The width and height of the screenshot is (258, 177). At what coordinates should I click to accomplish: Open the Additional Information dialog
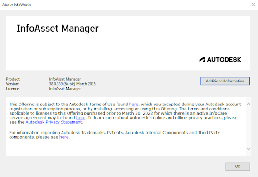coord(225,81)
